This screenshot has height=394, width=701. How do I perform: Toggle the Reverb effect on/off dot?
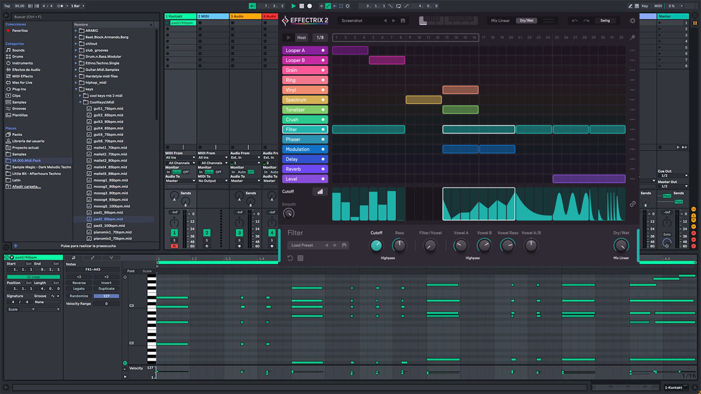(323, 169)
